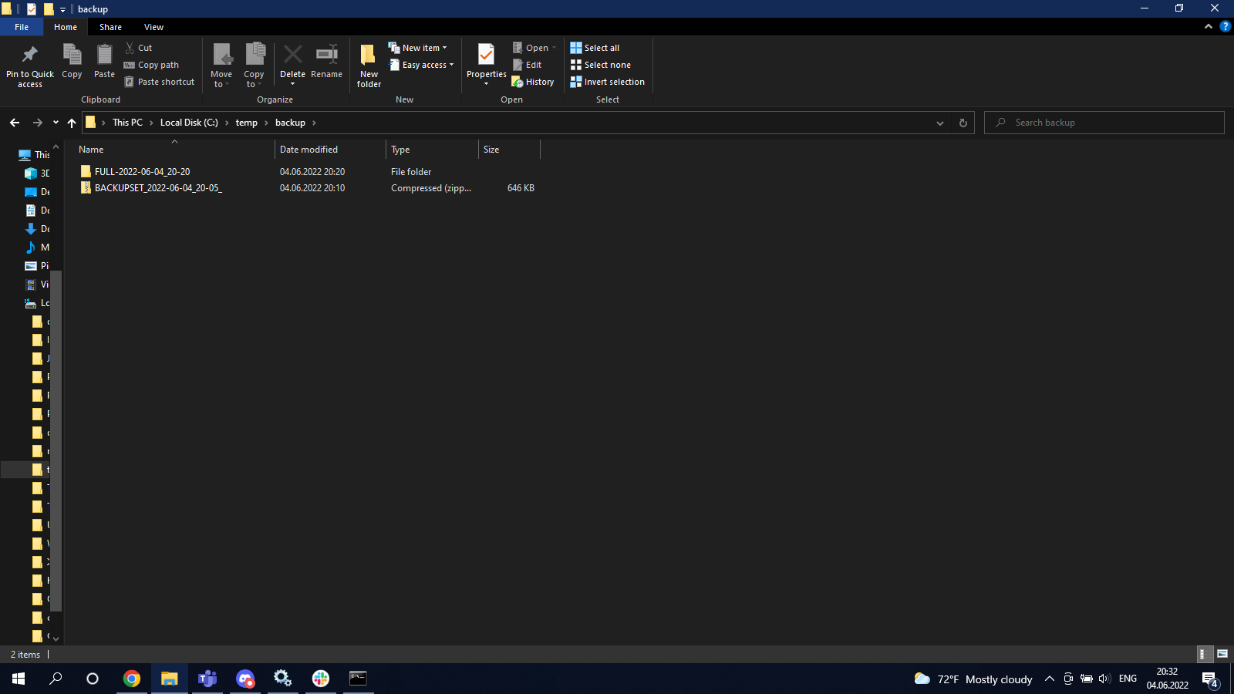This screenshot has height=694, width=1234.
Task: Click Select all
Action: tap(595, 48)
